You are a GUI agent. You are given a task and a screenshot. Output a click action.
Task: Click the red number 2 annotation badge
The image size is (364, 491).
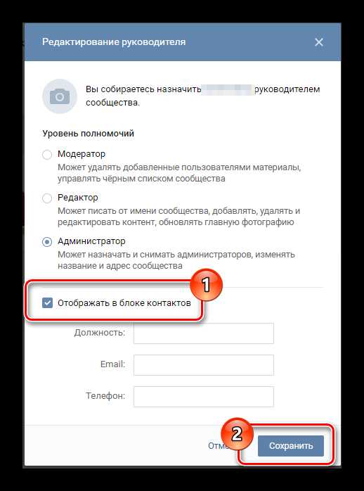(236, 434)
